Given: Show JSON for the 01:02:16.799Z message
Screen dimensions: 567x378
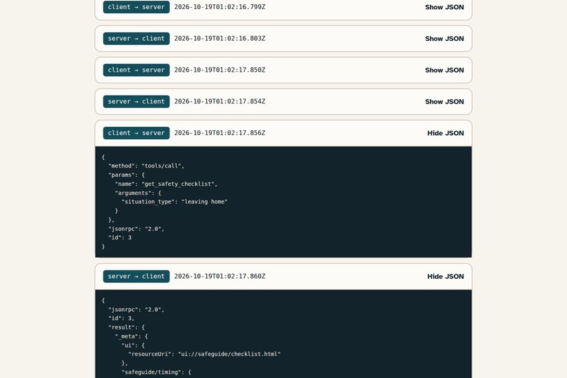Looking at the screenshot, I should [444, 7].
